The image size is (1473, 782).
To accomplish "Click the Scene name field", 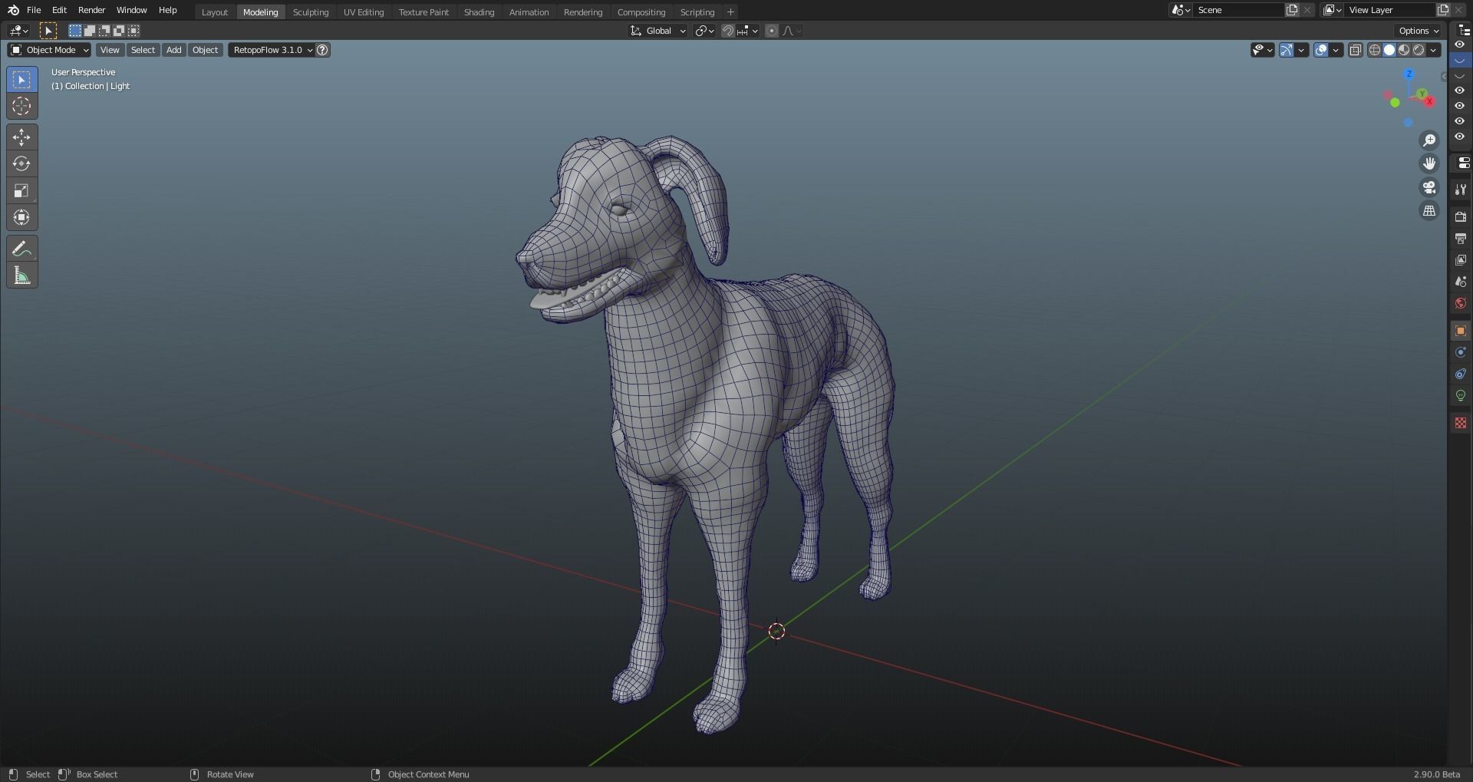I will [1239, 10].
